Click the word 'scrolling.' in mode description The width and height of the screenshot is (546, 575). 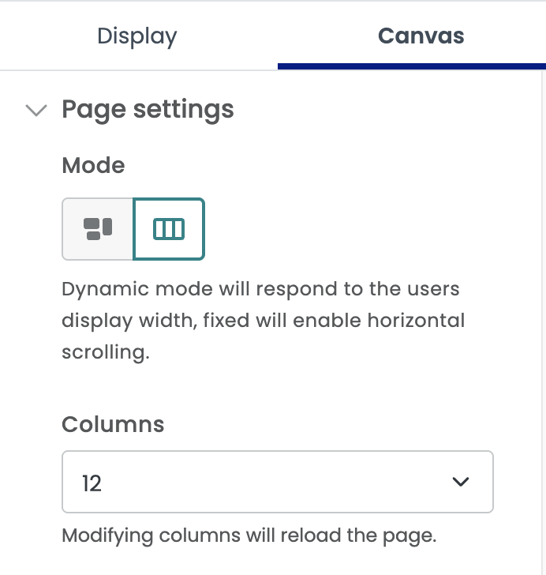(x=105, y=351)
